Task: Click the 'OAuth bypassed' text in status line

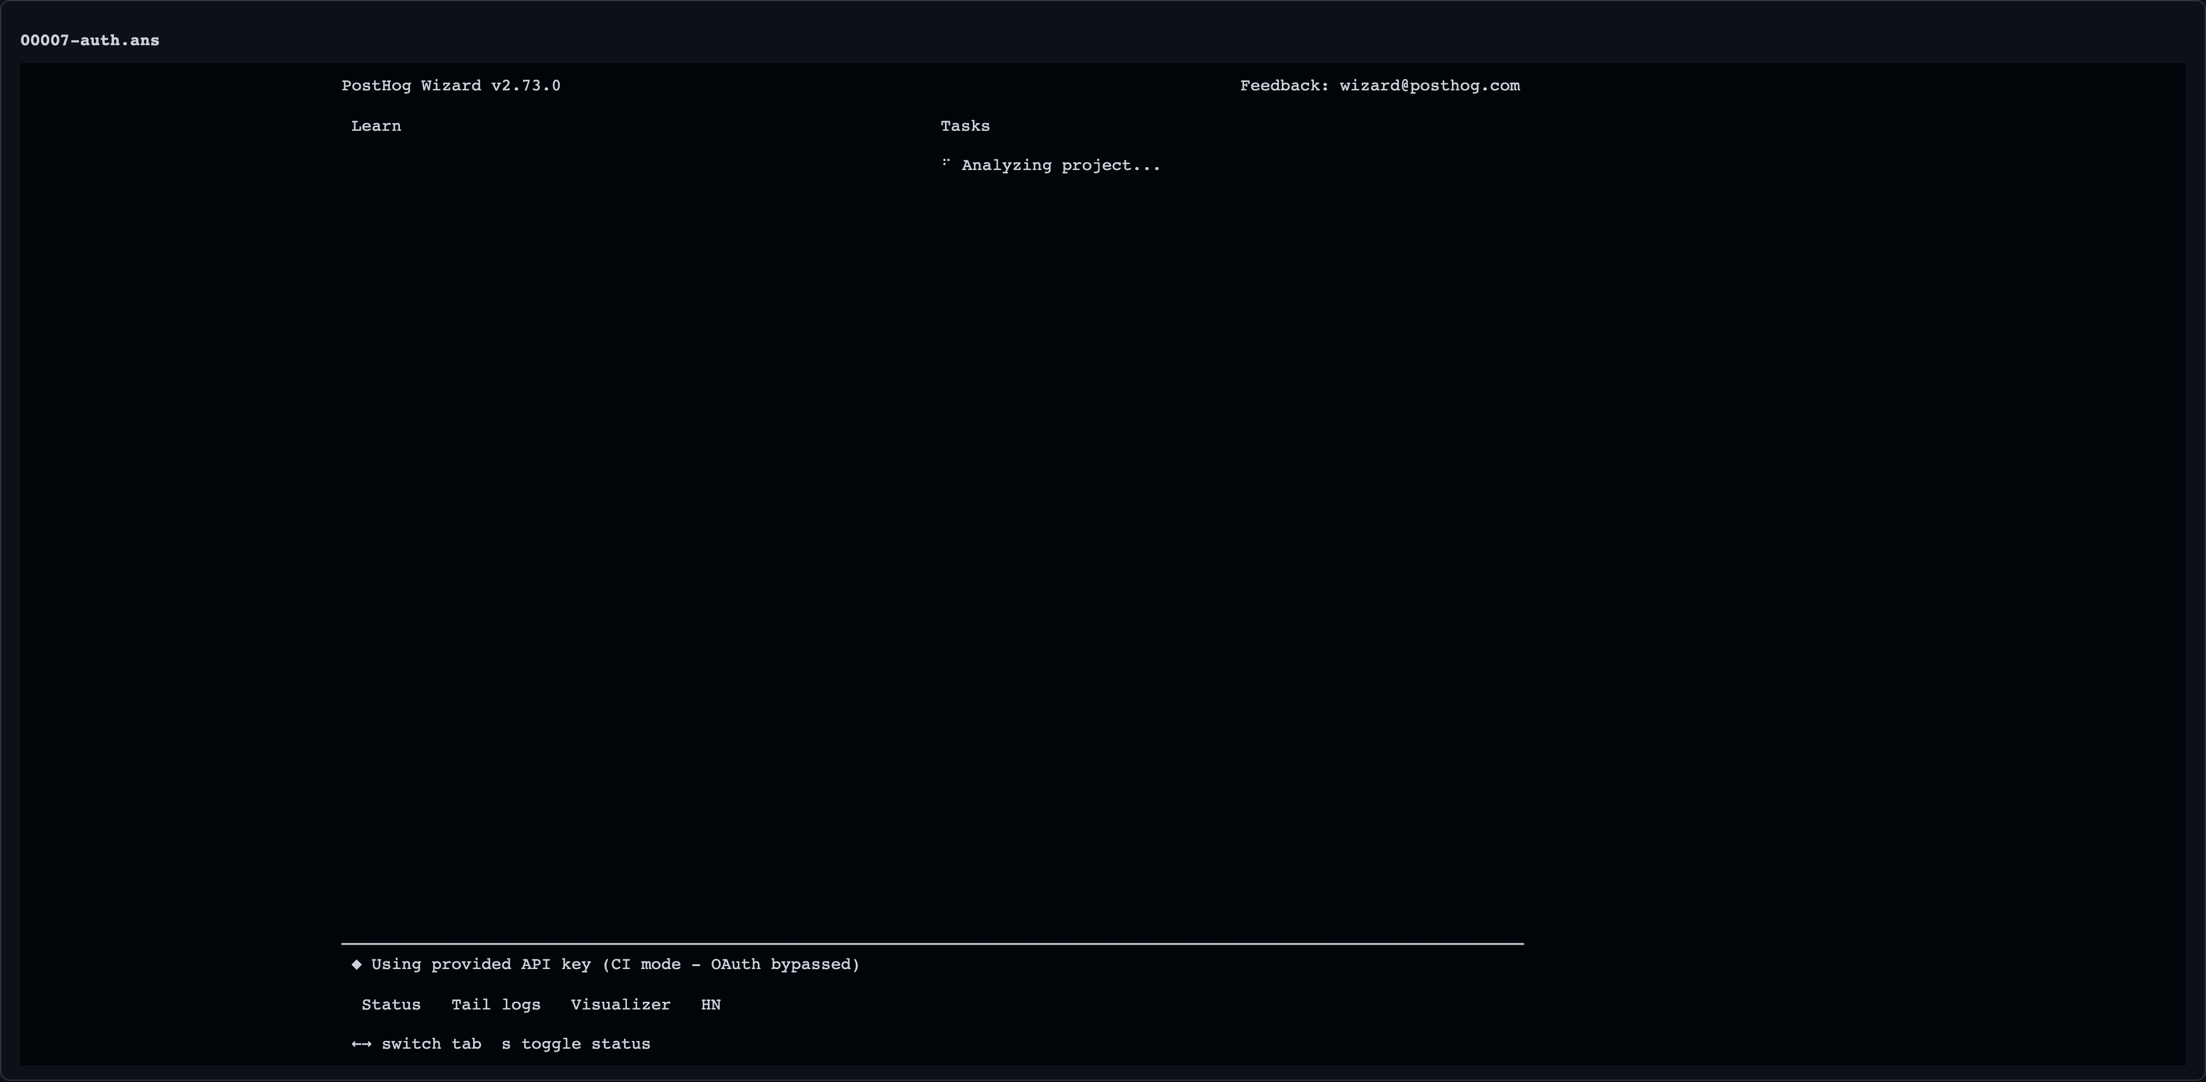Action: pyautogui.click(x=781, y=965)
